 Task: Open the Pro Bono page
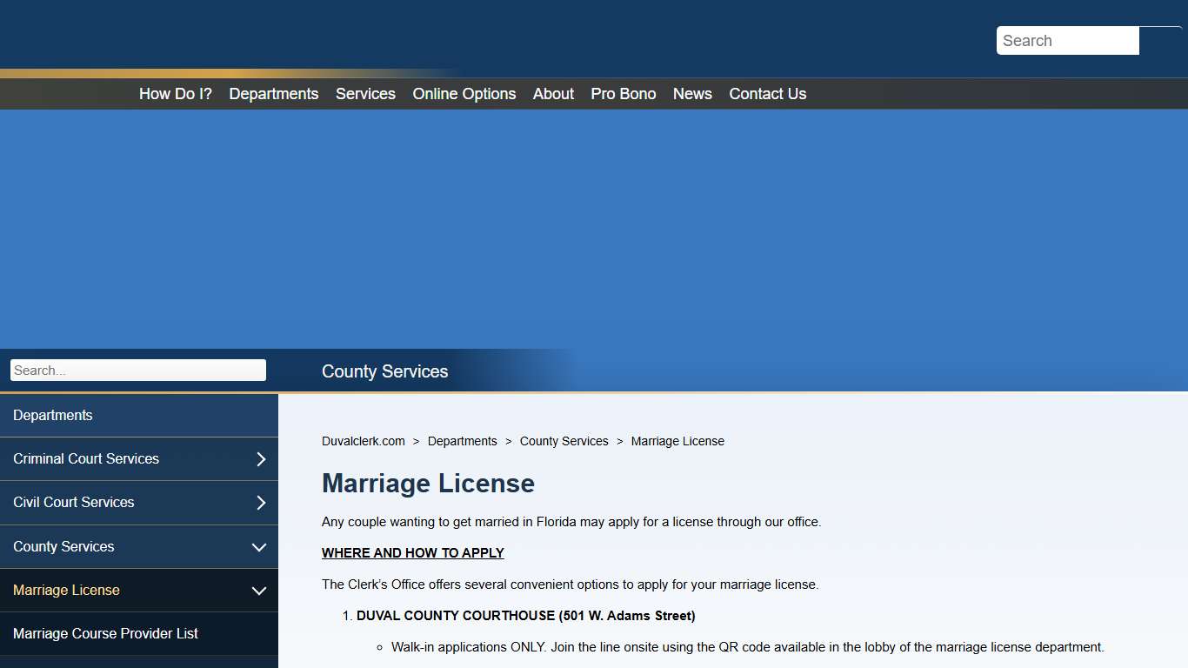(x=623, y=93)
